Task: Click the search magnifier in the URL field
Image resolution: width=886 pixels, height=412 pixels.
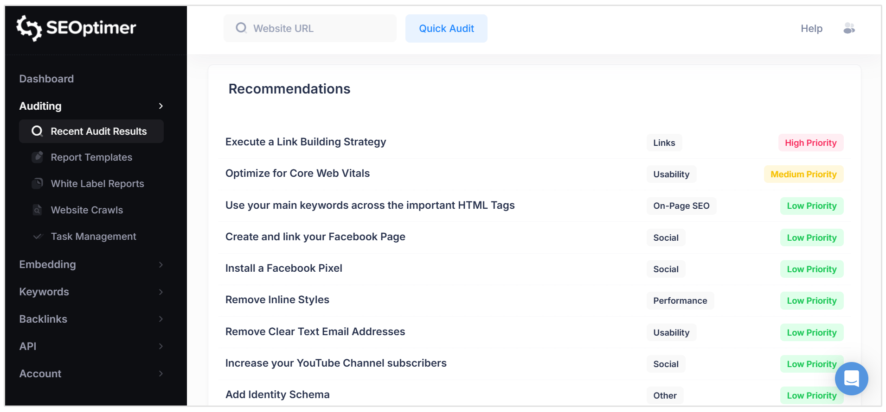Action: [x=241, y=28]
